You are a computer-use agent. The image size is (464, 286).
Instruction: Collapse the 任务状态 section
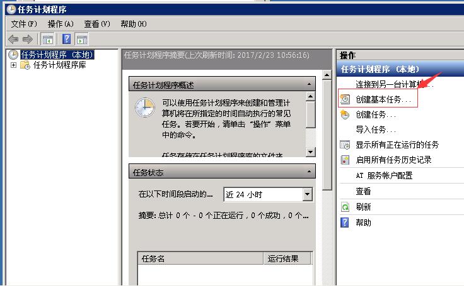[309, 172]
